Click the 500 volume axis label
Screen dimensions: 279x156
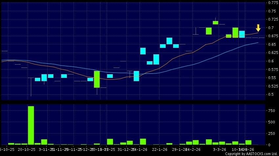[271, 122]
